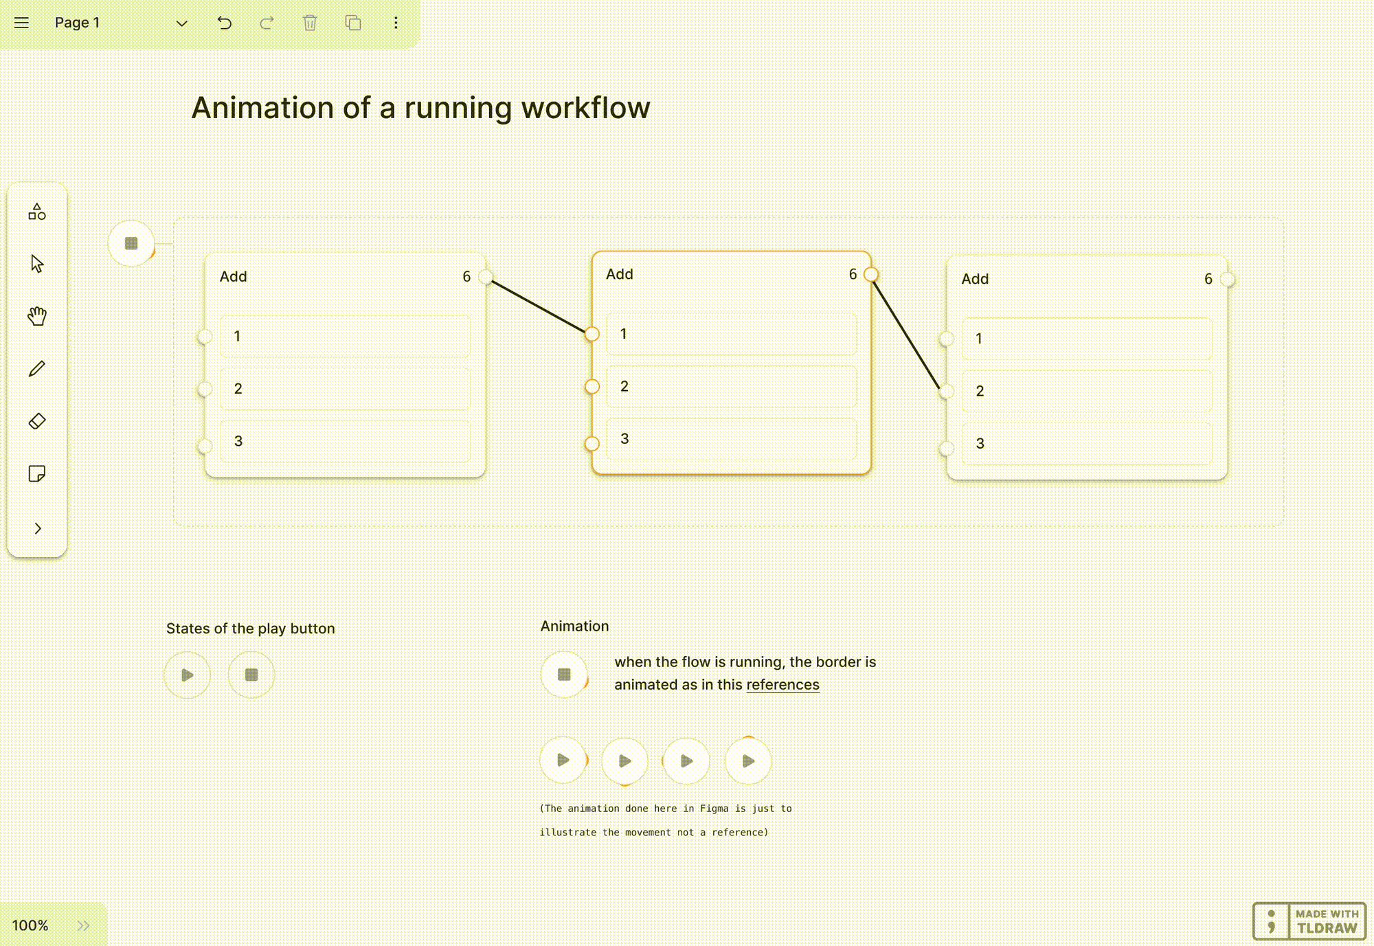
Task: Select the pencil draw tool
Action: point(37,369)
